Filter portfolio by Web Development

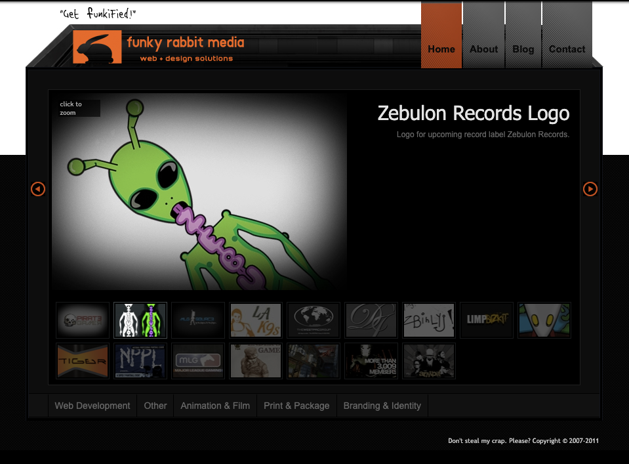(x=92, y=406)
